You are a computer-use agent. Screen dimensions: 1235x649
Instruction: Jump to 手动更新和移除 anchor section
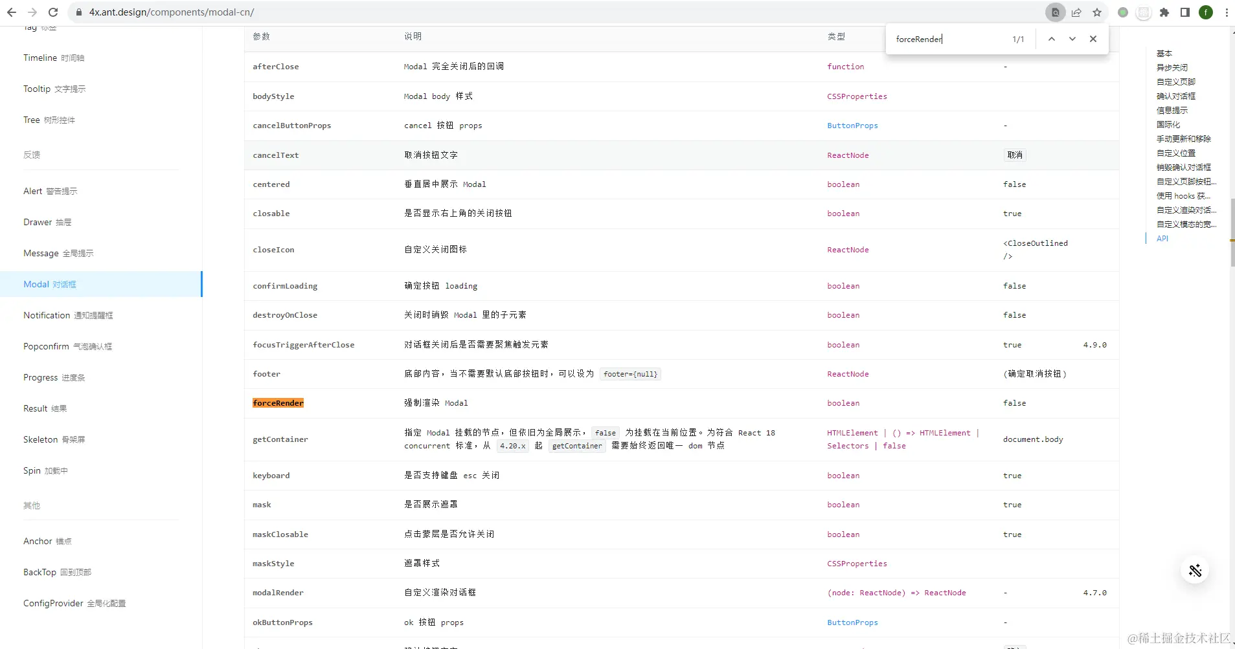pos(1184,138)
